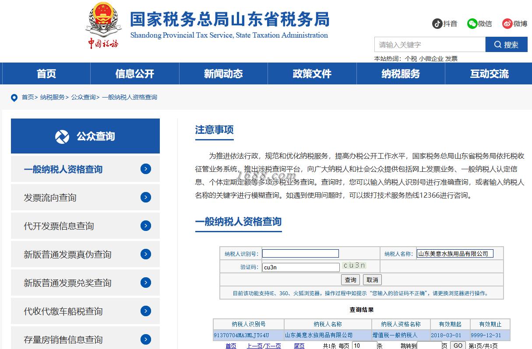Click the 上一页 pagination link
The height and width of the screenshot is (349, 532).
[254, 346]
